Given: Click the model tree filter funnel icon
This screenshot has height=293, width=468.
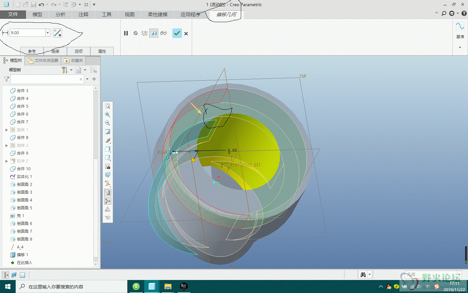Looking at the screenshot, I should [x=6, y=79].
